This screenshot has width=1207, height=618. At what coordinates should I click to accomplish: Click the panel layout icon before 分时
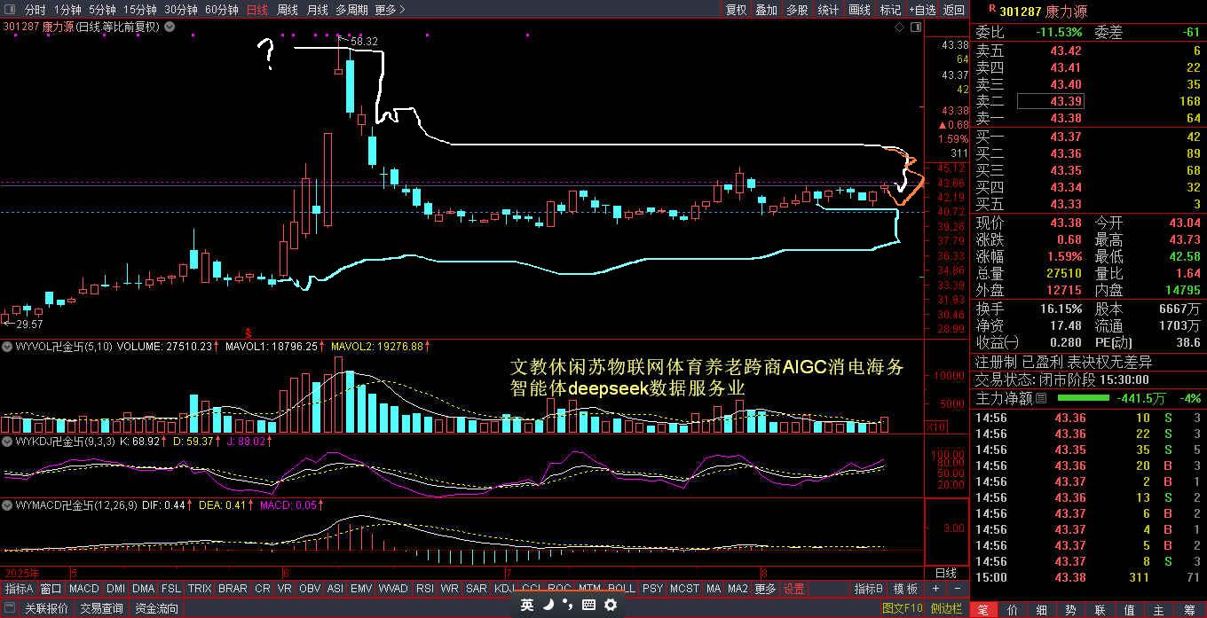click(10, 10)
